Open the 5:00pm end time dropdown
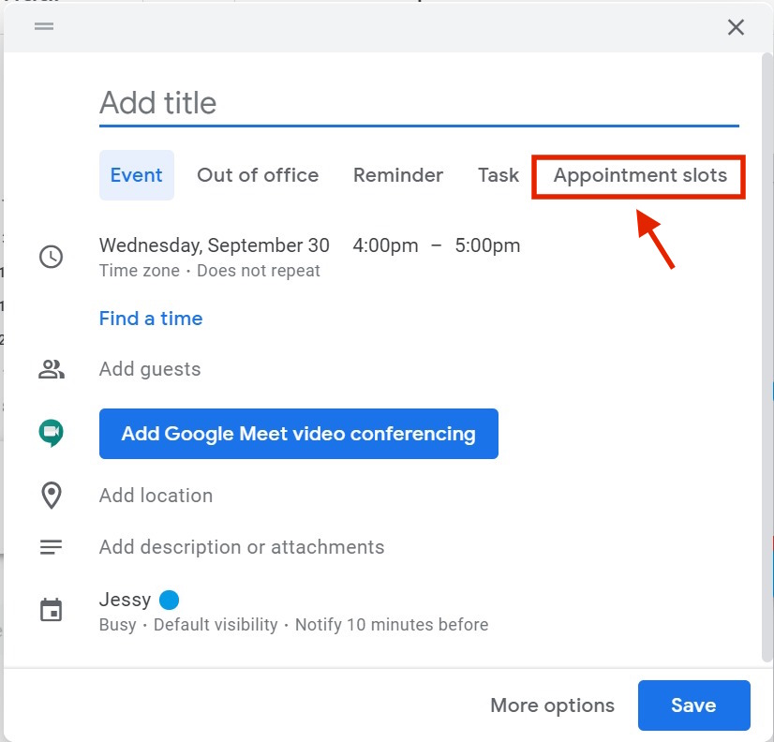The width and height of the screenshot is (774, 742). pyautogui.click(x=487, y=245)
